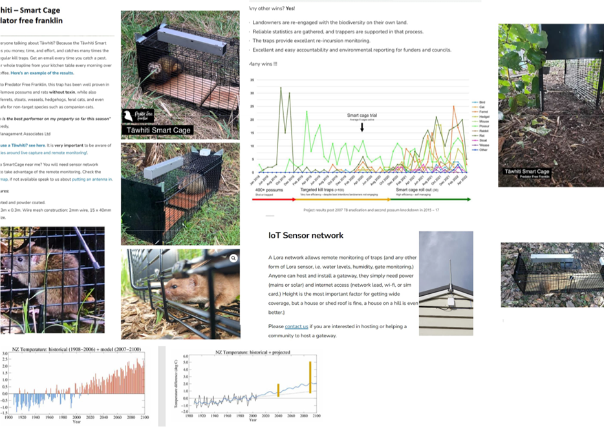Click the Ferret legend marker in chart
Viewport: 604px width, 427px height.
(475, 112)
